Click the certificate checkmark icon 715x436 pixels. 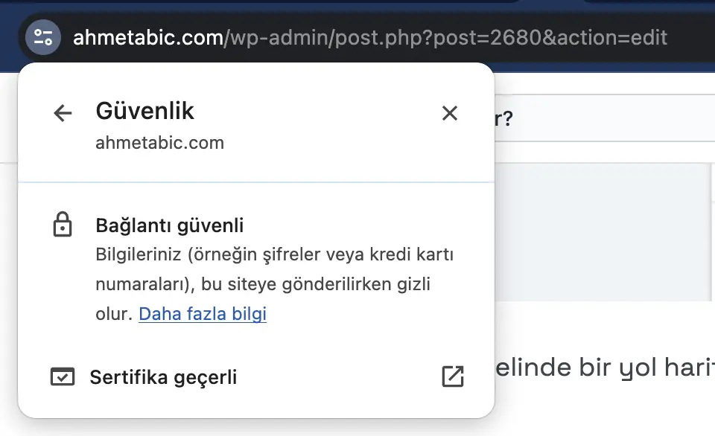(63, 376)
